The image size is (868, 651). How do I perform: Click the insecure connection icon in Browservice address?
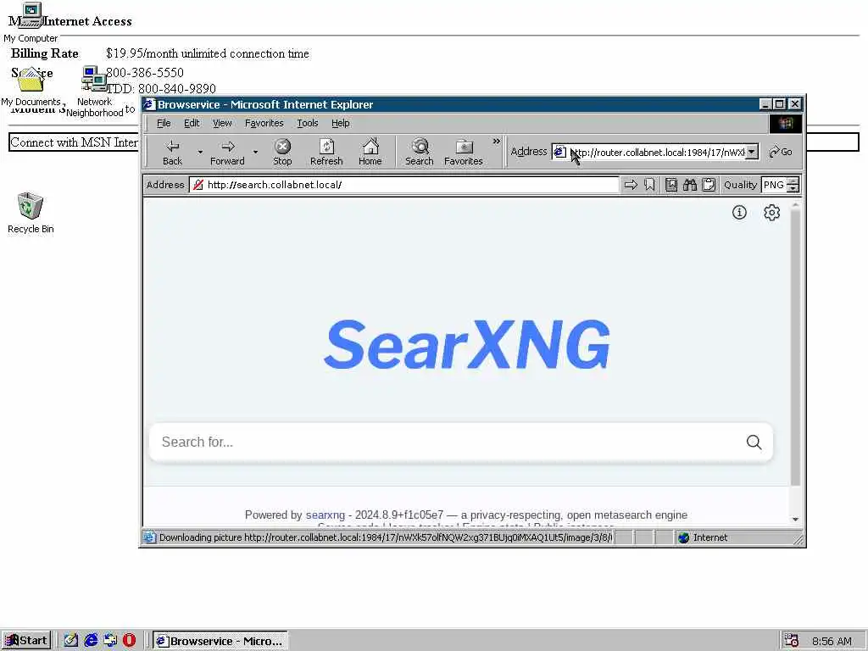point(198,185)
